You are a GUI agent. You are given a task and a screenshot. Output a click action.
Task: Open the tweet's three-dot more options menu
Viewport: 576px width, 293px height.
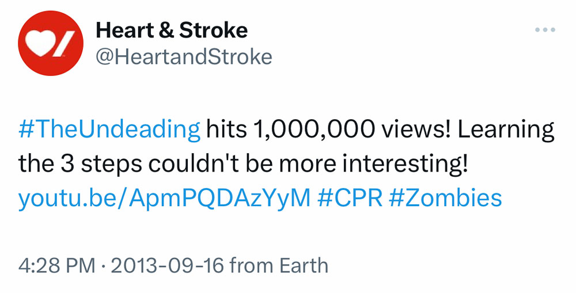coord(544,30)
